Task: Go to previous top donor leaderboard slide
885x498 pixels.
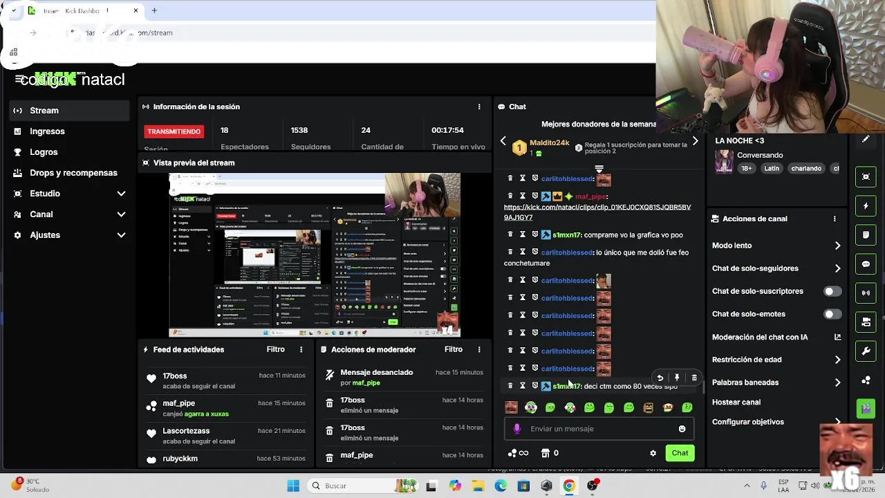Action: point(503,141)
